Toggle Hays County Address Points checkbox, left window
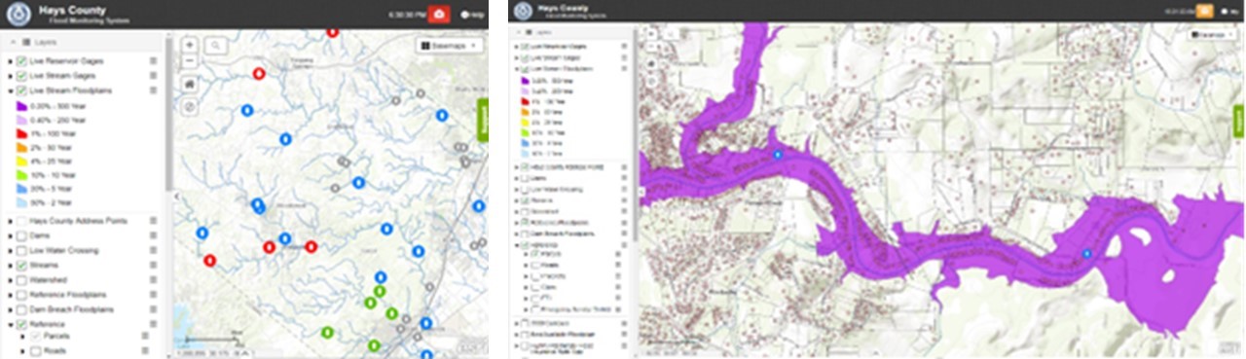The image size is (1246, 359). (21, 221)
